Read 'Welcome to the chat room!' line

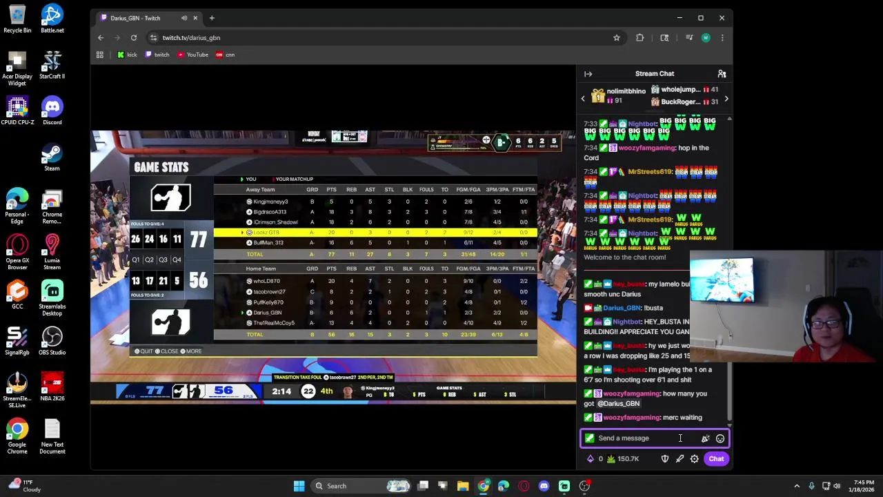point(624,257)
